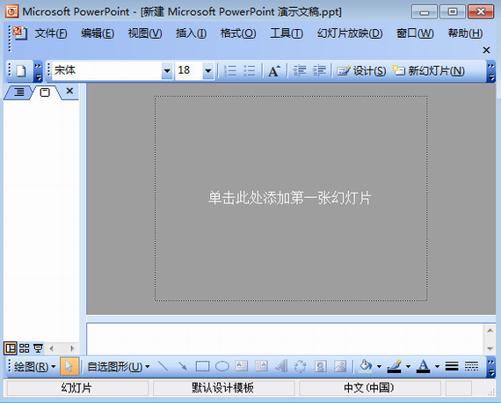
Task: Open the 插入(I) menu
Action: (191, 33)
